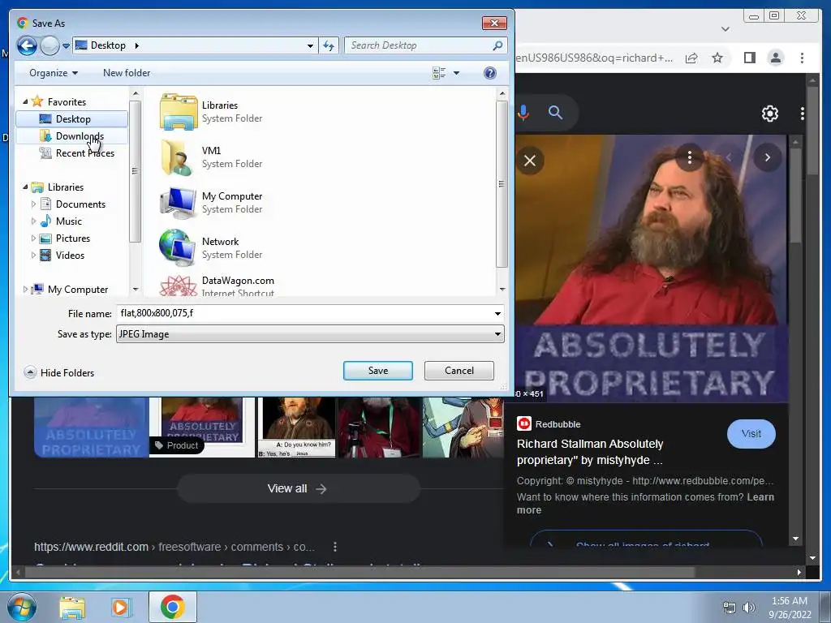This screenshot has width=831, height=623.
Task: Open the Organize menu
Action: pos(54,72)
